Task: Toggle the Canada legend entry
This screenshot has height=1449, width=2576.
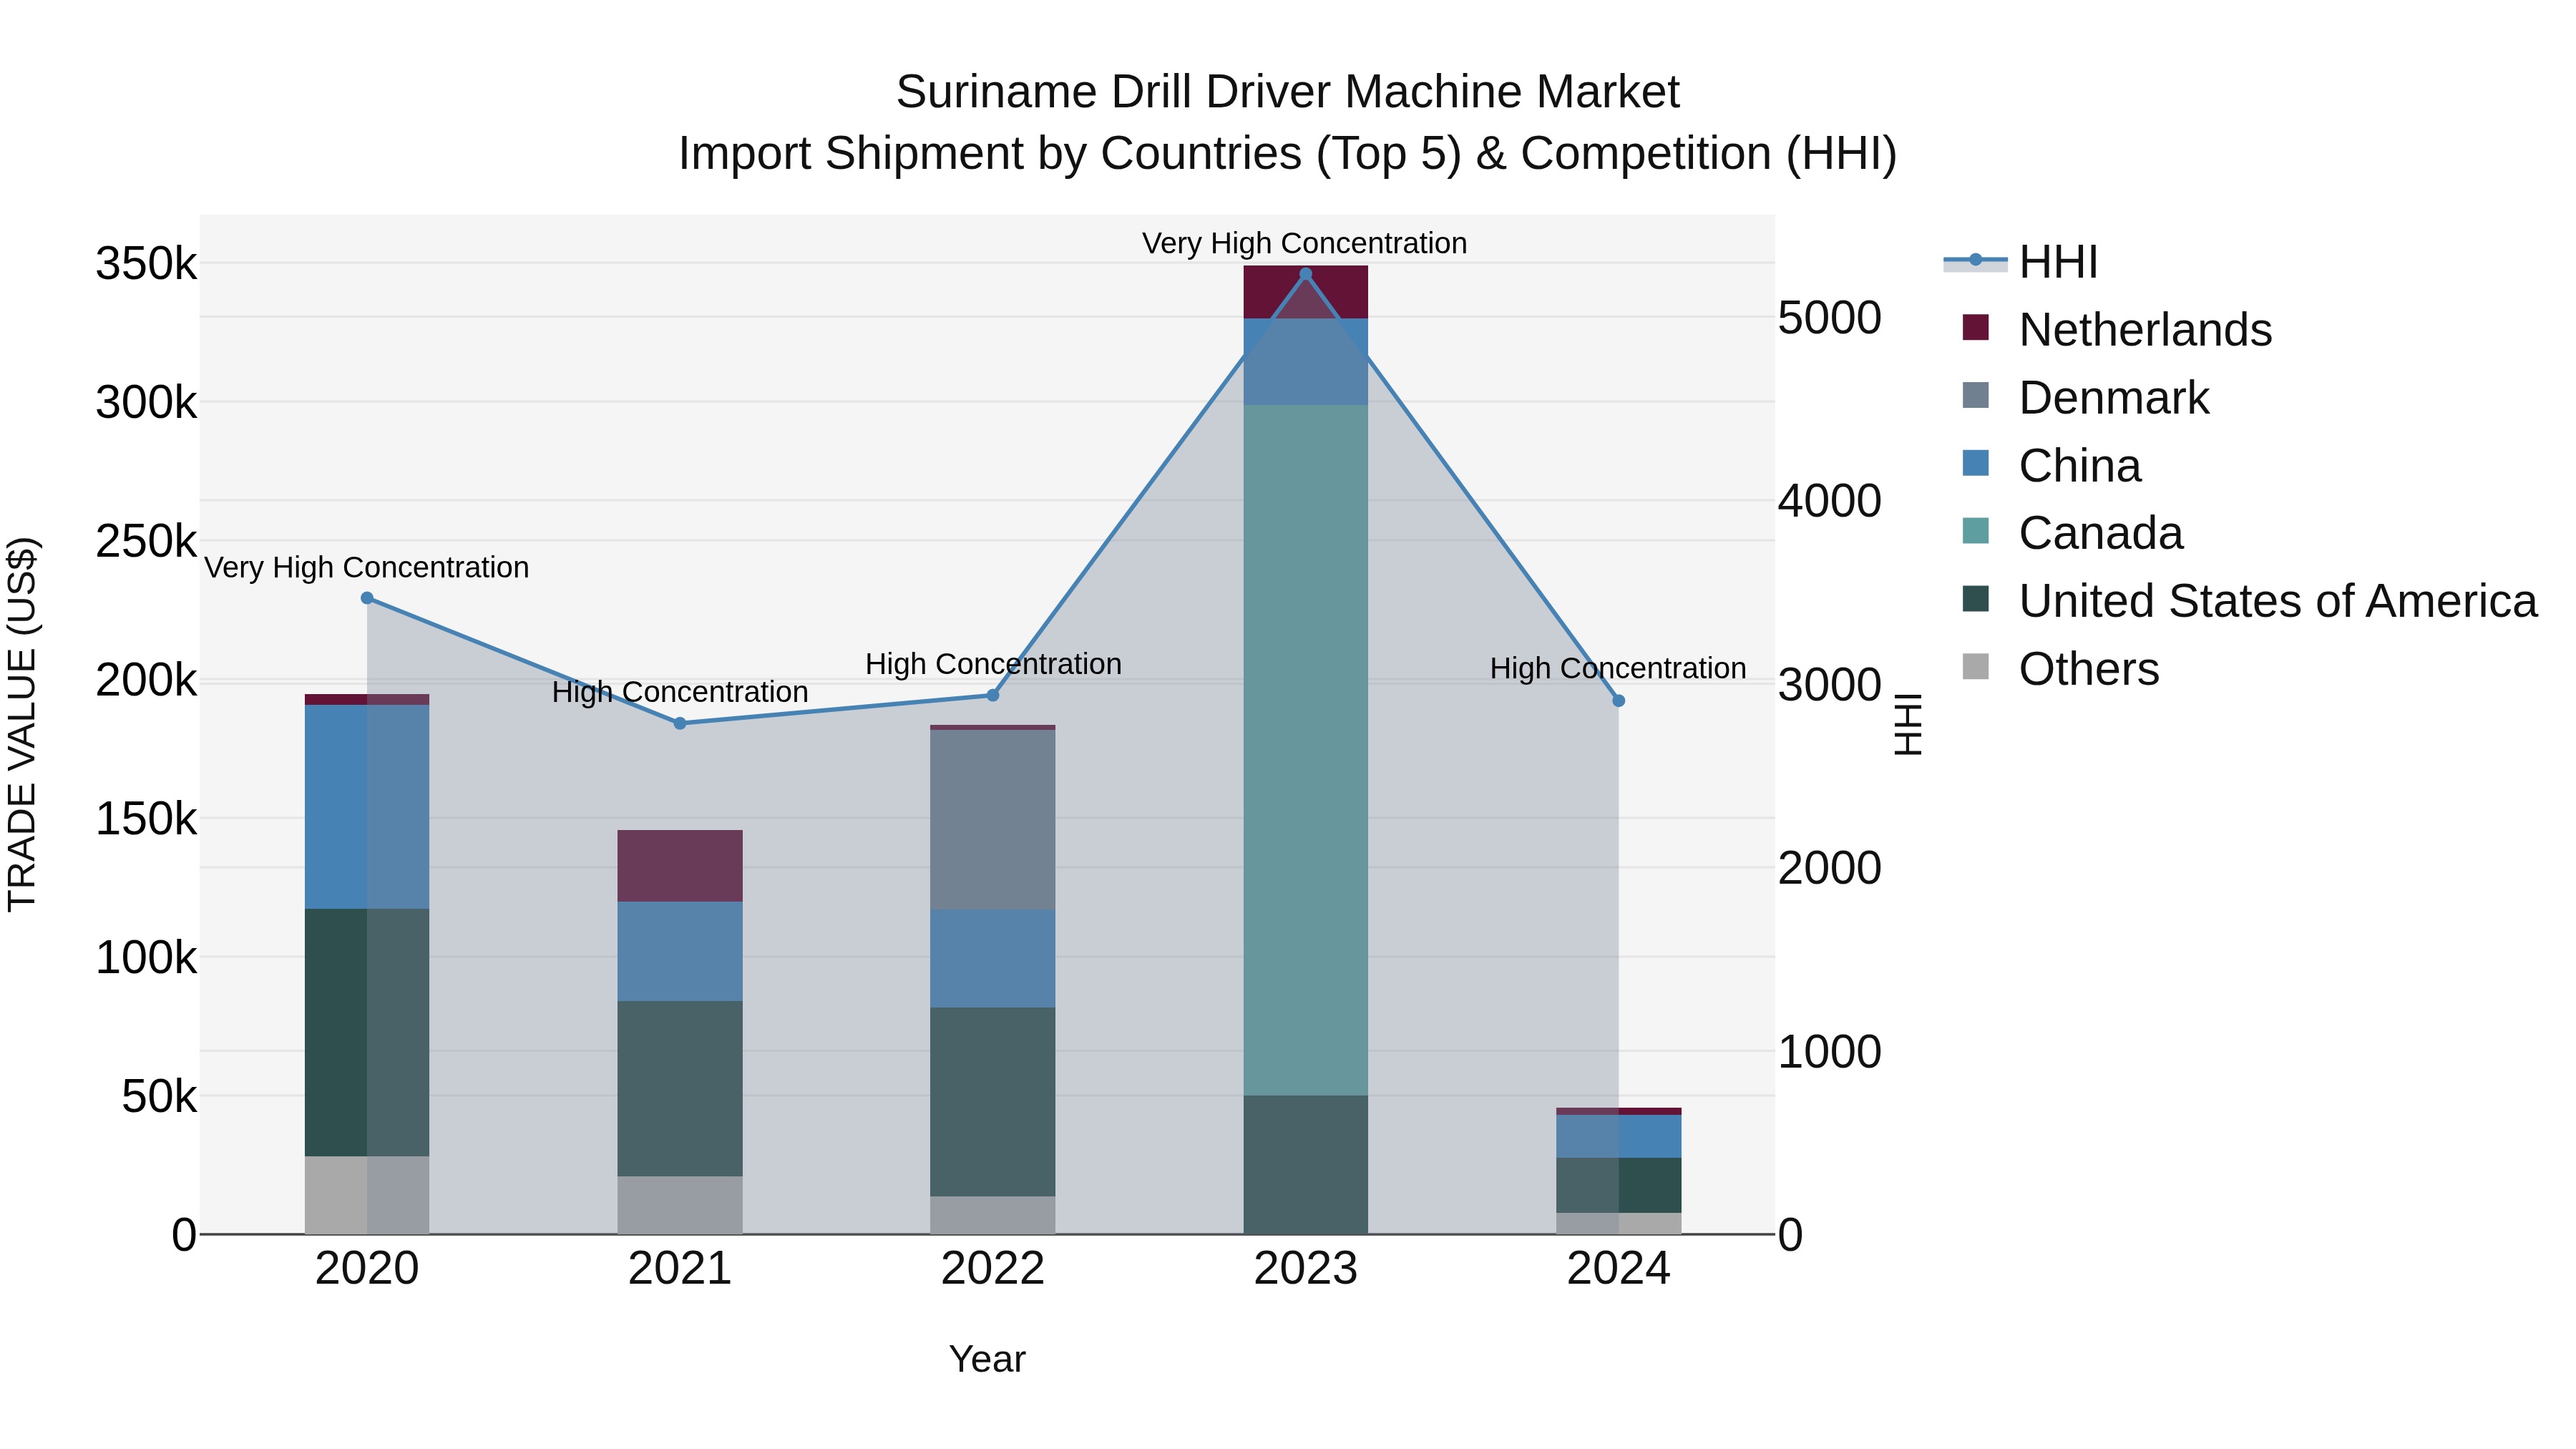Action: point(2072,532)
